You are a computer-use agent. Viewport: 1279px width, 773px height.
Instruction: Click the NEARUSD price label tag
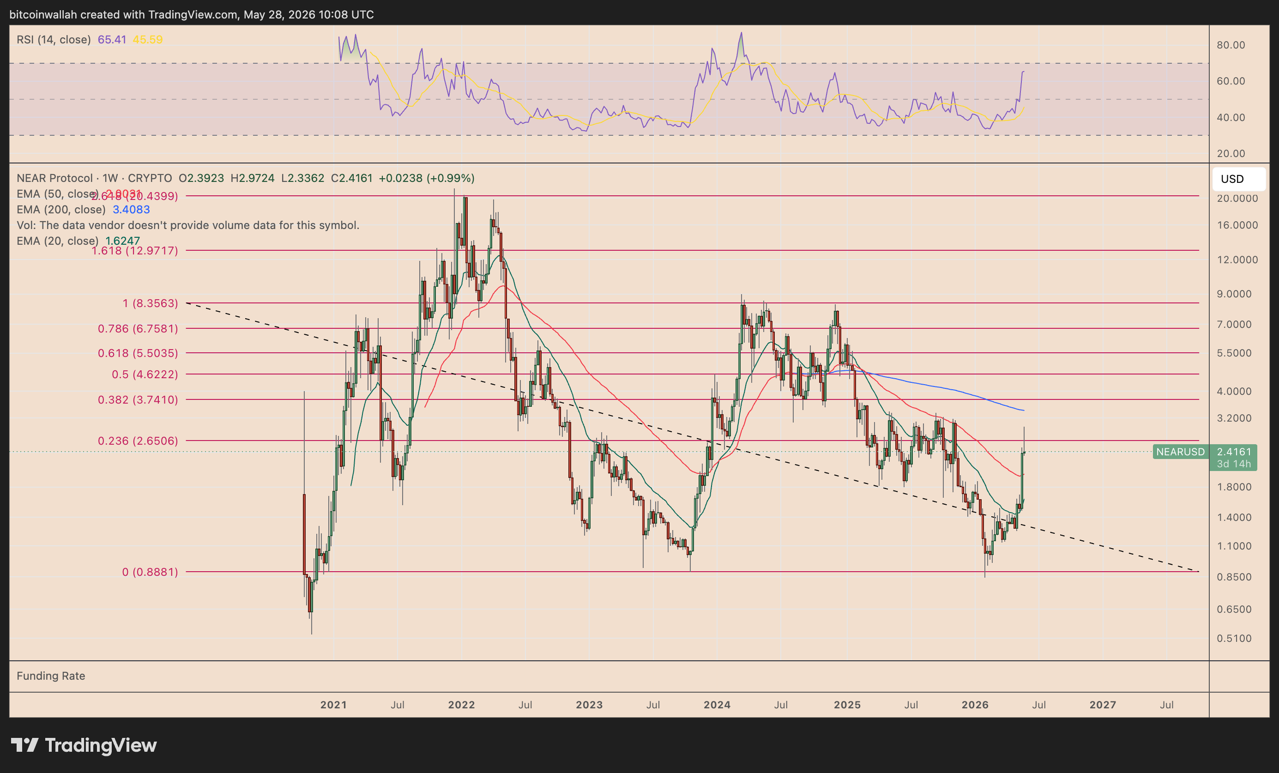click(x=1180, y=452)
